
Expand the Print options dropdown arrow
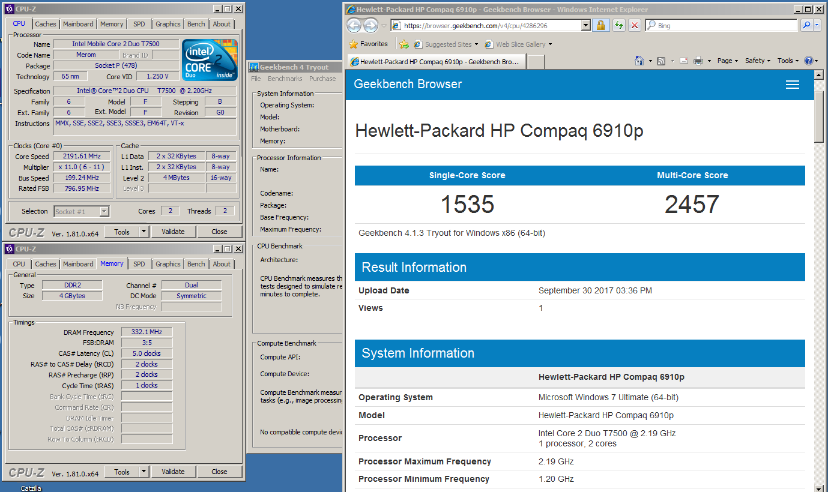(x=709, y=61)
